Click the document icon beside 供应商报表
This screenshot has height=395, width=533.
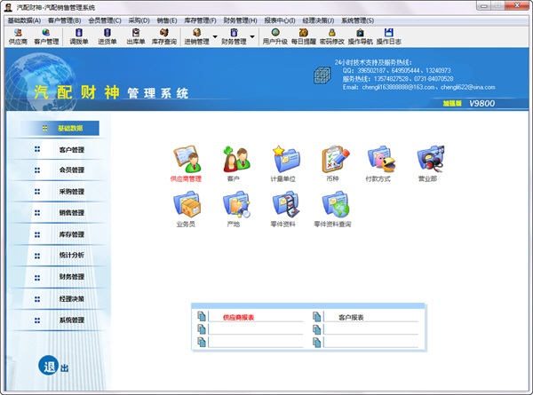click(202, 317)
